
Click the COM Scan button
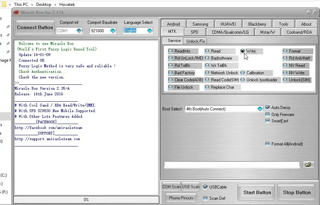click(x=171, y=186)
